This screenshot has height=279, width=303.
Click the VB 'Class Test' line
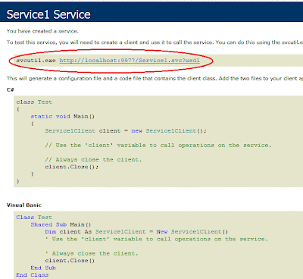(x=34, y=217)
